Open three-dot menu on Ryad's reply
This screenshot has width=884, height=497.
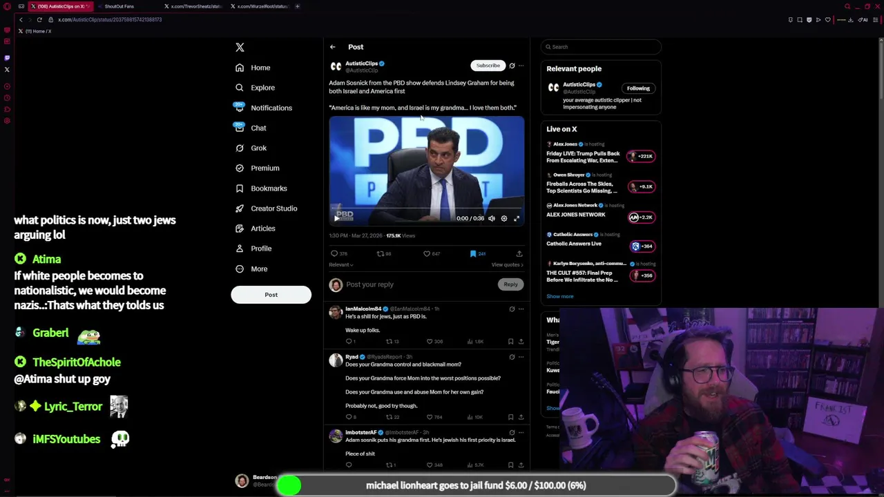click(x=521, y=357)
